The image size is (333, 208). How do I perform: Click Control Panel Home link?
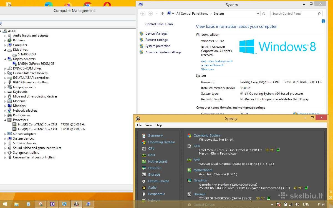[160, 24]
